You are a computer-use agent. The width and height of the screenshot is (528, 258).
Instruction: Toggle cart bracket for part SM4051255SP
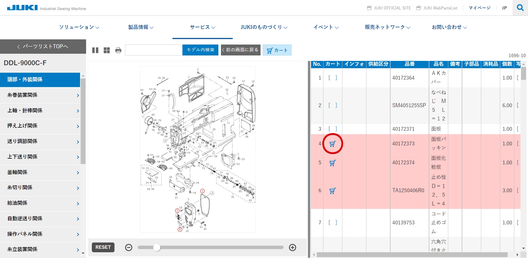click(x=333, y=105)
